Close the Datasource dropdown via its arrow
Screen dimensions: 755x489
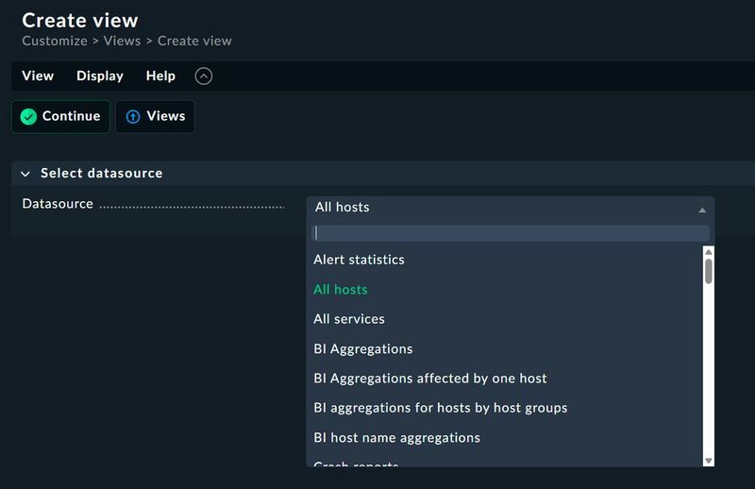click(x=701, y=210)
